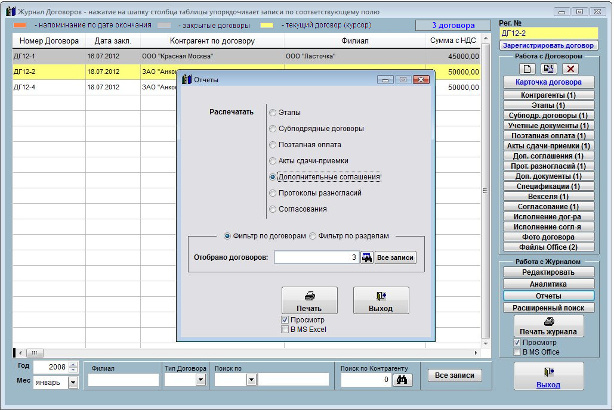Viewport: 614px width, 410px height.
Task: Open Акты сдачи-приемки (1) button
Action: [548, 146]
